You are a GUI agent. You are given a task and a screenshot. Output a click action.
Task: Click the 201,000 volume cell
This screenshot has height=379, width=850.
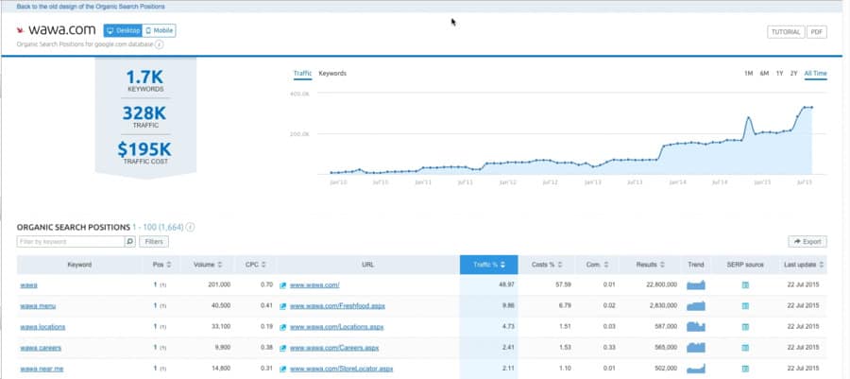click(219, 285)
